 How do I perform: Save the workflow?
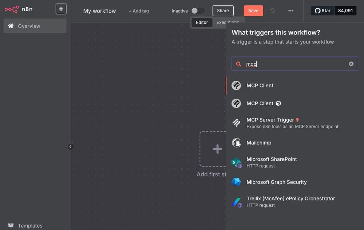(x=253, y=11)
